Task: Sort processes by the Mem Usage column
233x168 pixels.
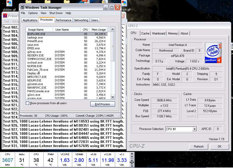Action: [x=98, y=30]
